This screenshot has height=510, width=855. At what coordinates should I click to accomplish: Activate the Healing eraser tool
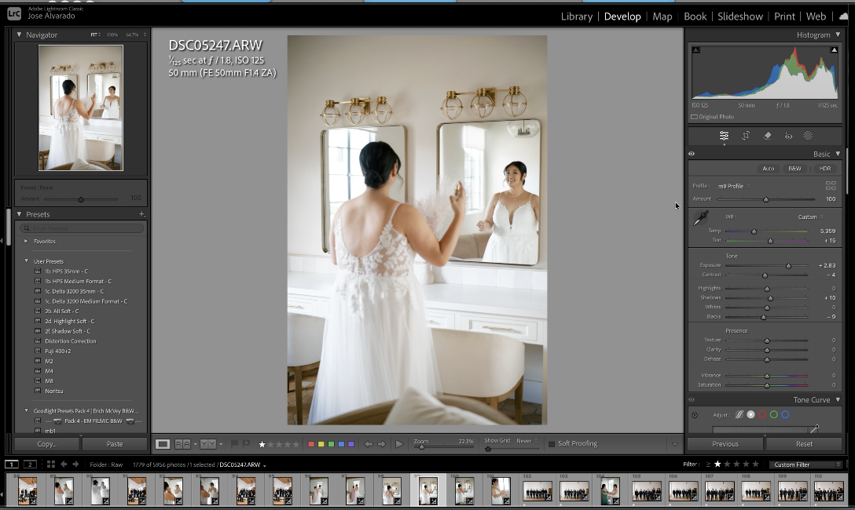coord(767,136)
